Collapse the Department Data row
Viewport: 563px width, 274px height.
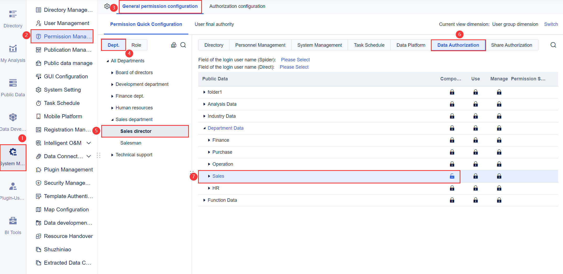click(205, 128)
